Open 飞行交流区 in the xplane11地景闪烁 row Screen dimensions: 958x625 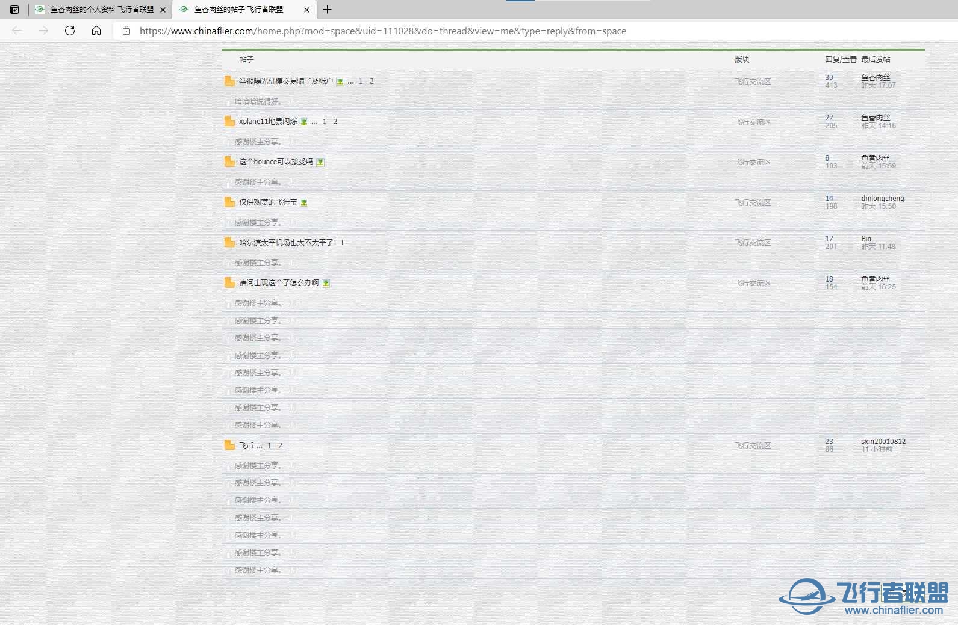pos(753,122)
